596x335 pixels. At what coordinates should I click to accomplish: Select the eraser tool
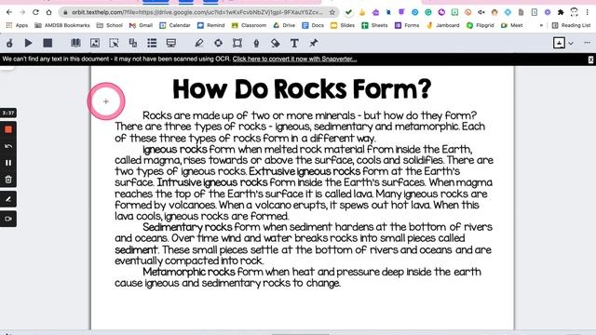276,43
